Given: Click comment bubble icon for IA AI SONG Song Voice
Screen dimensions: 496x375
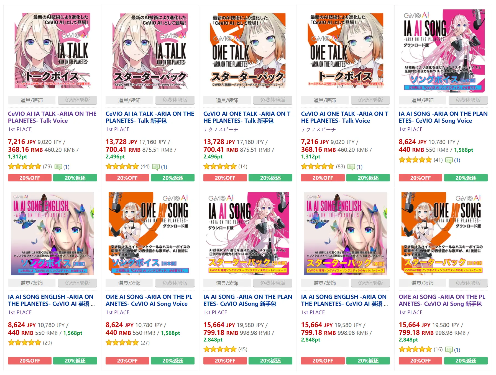Looking at the screenshot, I should 449,160.
